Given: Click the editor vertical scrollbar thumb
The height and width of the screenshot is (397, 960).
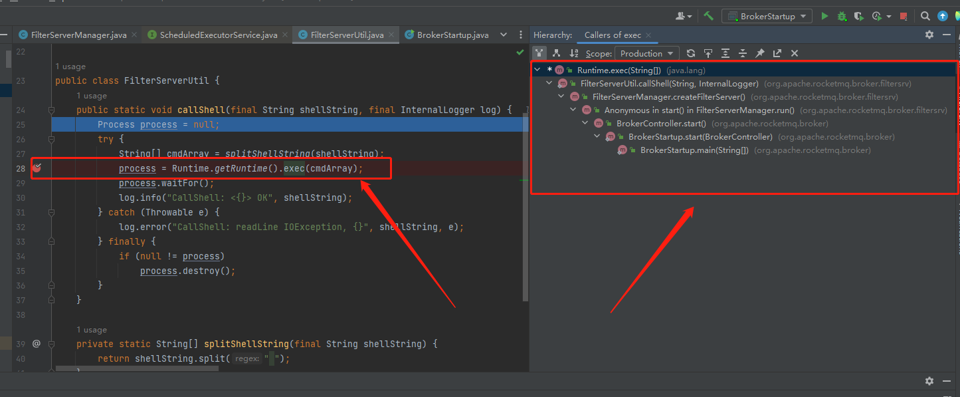Looking at the screenshot, I should pyautogui.click(x=526, y=206).
